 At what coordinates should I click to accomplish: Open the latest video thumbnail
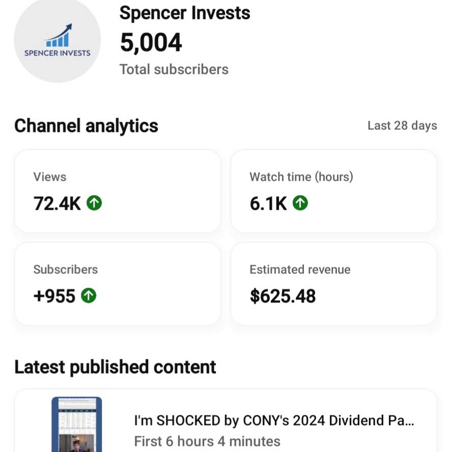click(x=77, y=425)
